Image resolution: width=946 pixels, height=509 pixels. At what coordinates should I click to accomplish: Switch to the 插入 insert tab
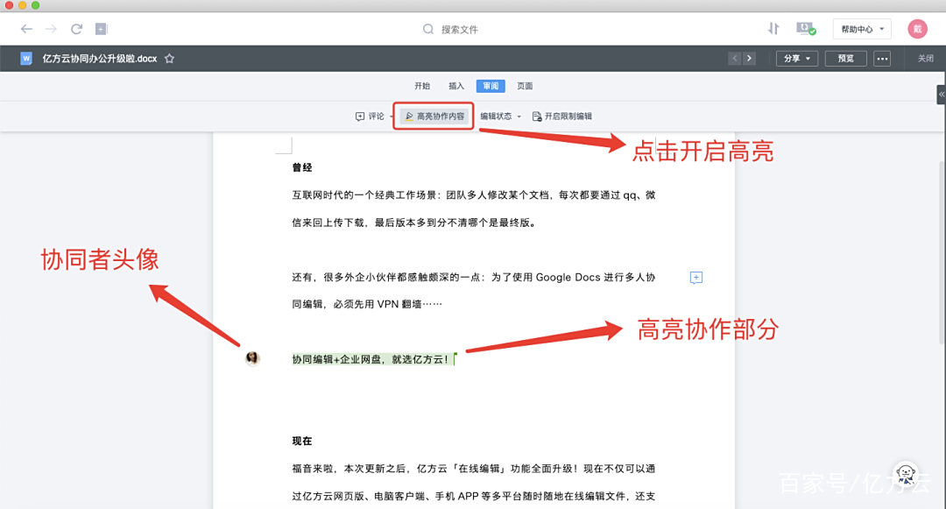pyautogui.click(x=456, y=86)
